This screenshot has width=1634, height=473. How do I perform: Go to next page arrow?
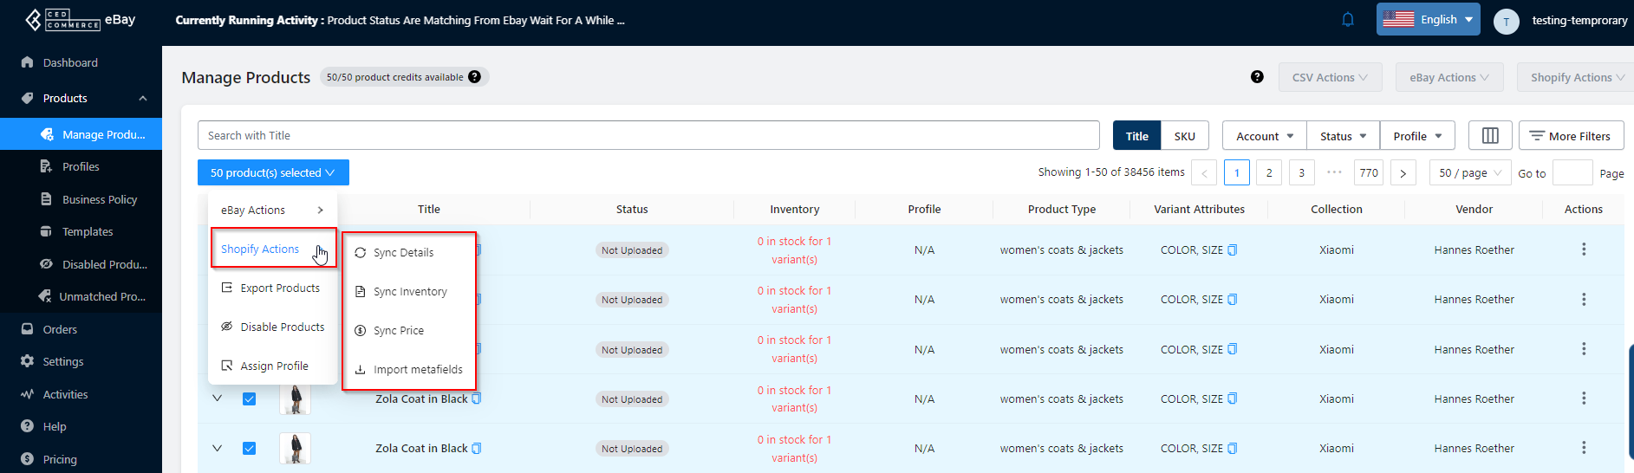click(x=1403, y=173)
